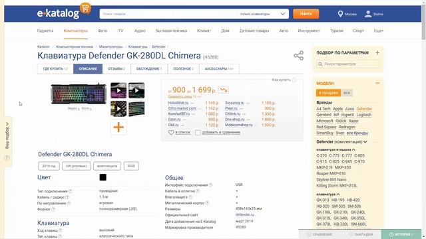426x239 pixels.
Task: Collapse the Модели panel with minus
Action: [377, 83]
